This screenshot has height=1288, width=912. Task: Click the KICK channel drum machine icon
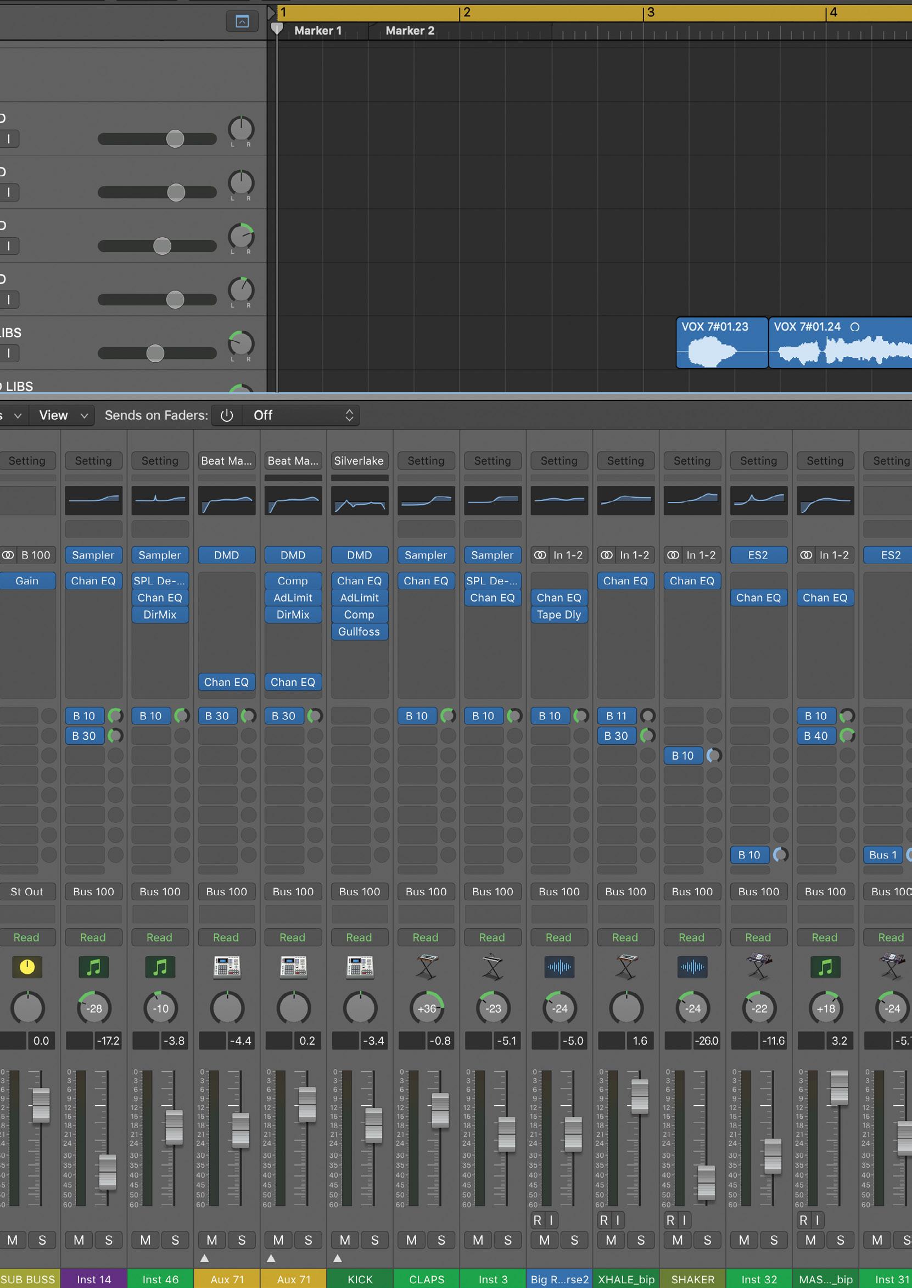click(x=360, y=967)
